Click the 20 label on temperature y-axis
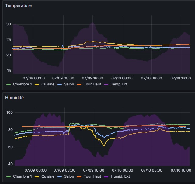This screenshot has height=184, width=195. click(9, 55)
